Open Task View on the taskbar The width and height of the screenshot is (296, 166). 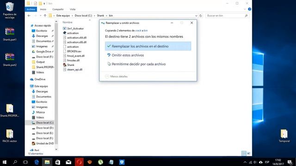pos(25,162)
